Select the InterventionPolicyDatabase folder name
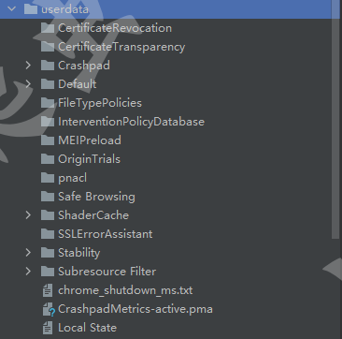The width and height of the screenshot is (342, 339). point(131,122)
